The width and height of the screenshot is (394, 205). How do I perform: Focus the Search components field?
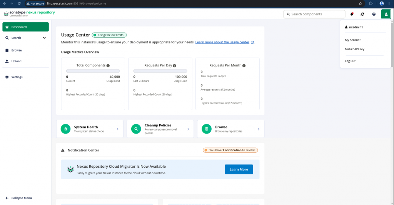point(314,14)
